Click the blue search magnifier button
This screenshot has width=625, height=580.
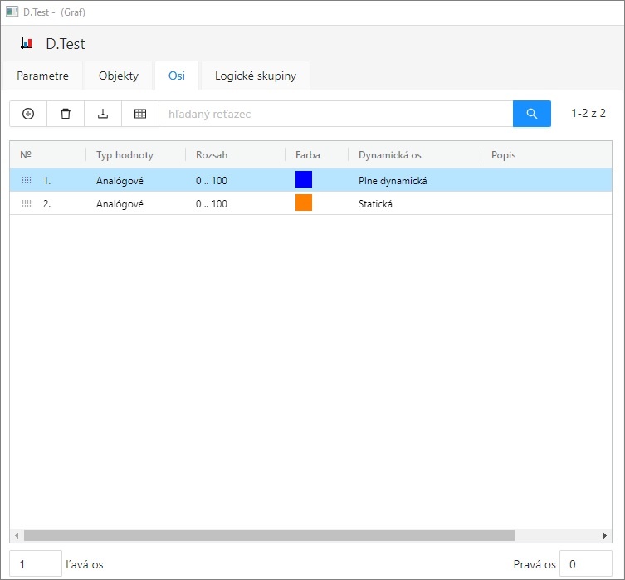(531, 114)
